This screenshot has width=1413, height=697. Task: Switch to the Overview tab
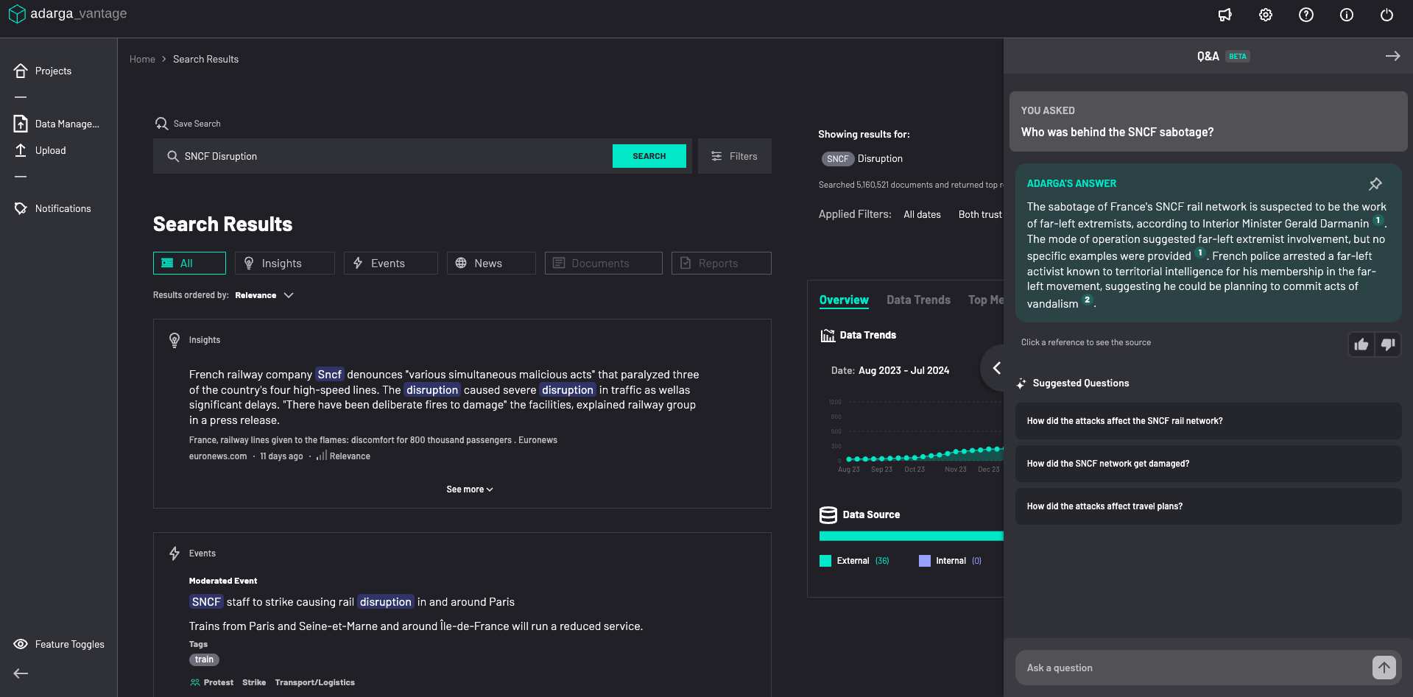point(844,300)
